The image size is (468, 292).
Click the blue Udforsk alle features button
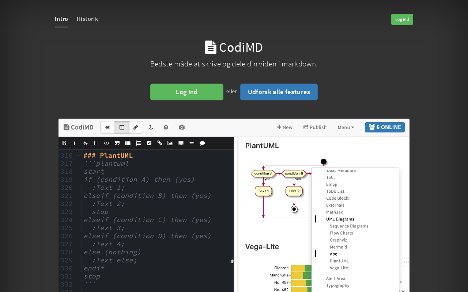coord(279,92)
